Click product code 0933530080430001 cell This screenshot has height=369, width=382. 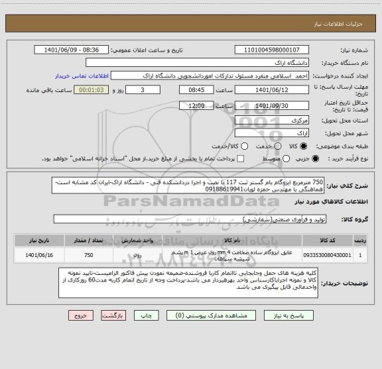click(x=328, y=255)
